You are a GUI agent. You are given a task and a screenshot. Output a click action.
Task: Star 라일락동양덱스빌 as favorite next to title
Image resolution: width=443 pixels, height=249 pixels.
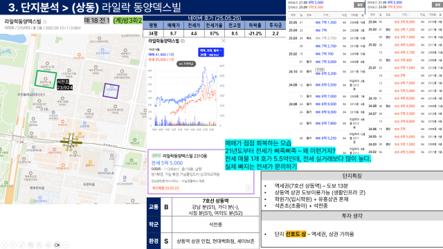coord(44,21)
